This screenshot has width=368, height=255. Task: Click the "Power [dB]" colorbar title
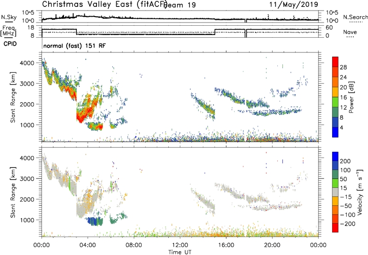351,97
